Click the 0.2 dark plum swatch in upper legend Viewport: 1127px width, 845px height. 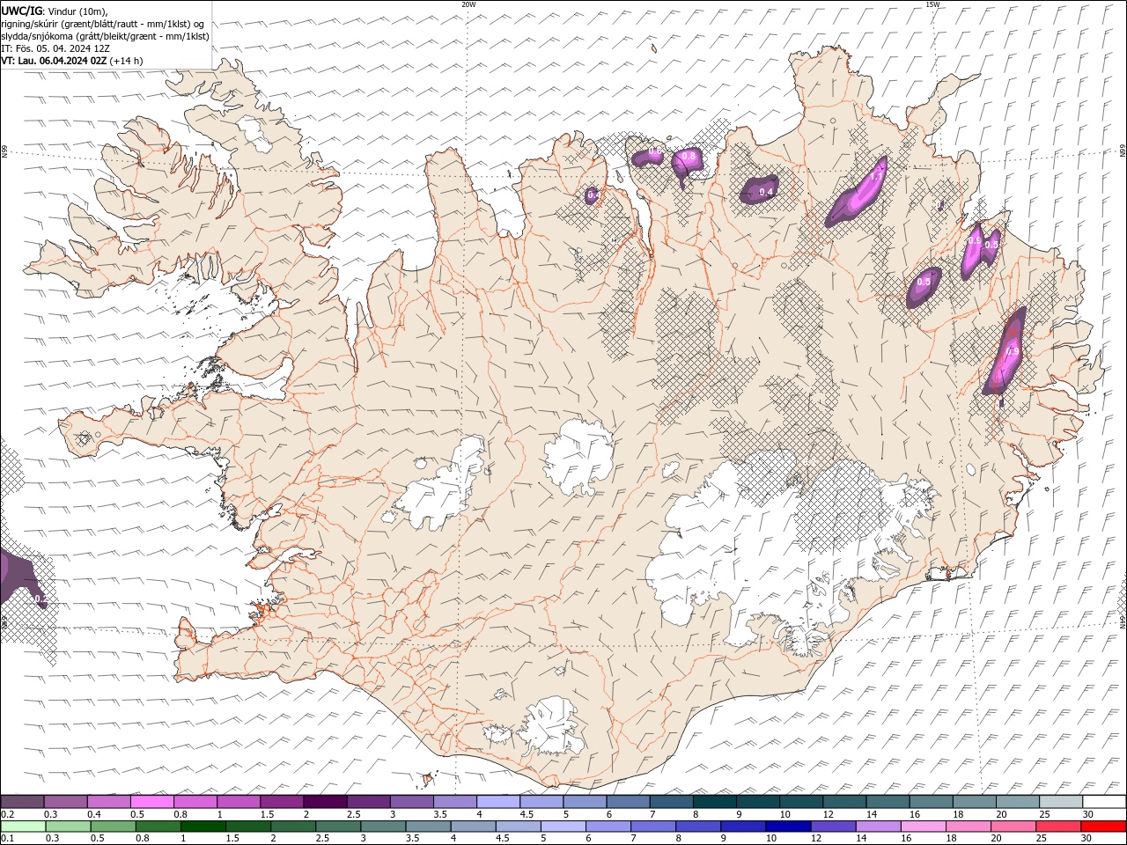[x=22, y=802]
